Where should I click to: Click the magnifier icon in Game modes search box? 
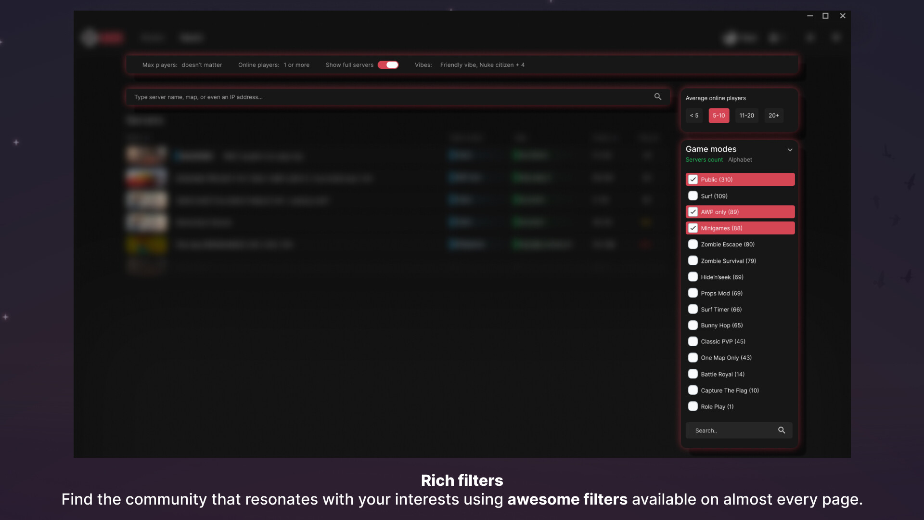pyautogui.click(x=782, y=430)
